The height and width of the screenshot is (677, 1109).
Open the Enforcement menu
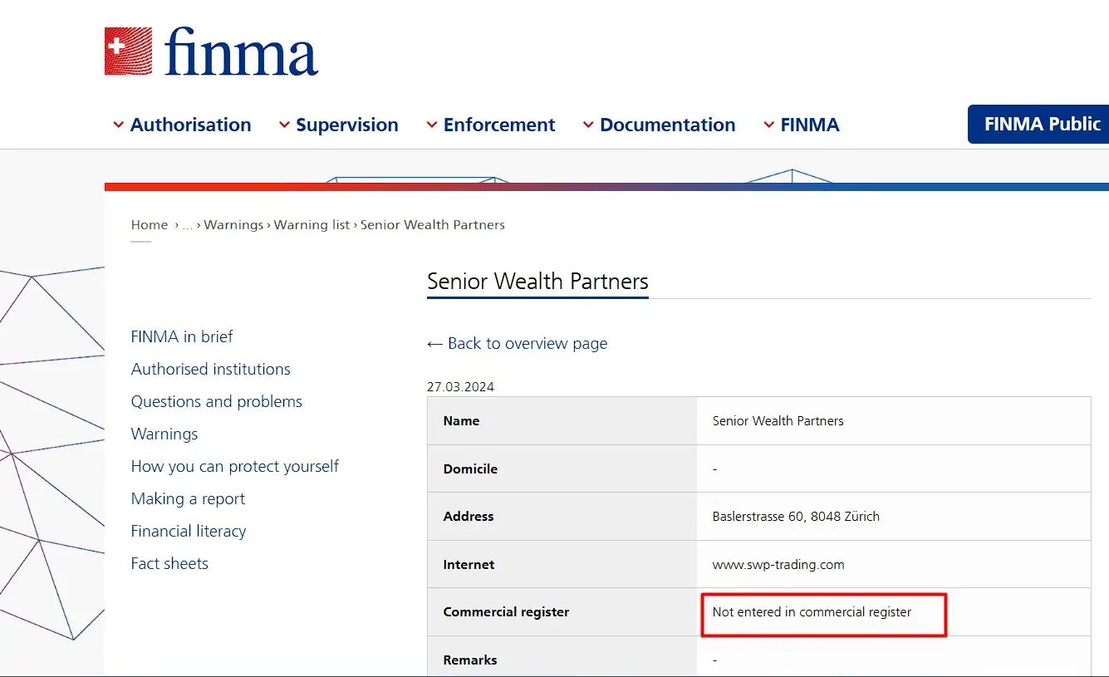pyautogui.click(x=499, y=125)
